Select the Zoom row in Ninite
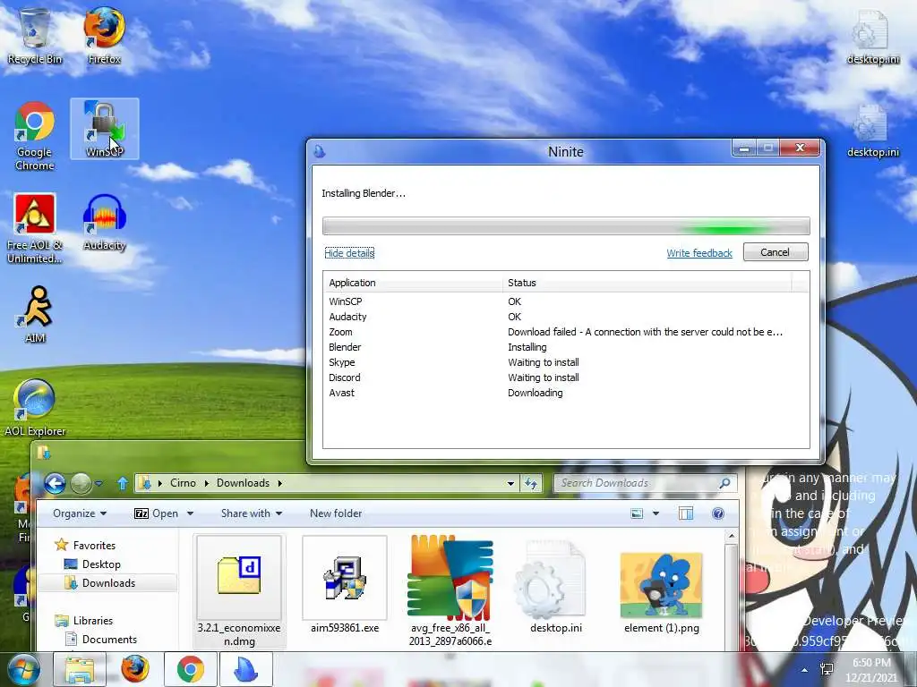The width and height of the screenshot is (917, 687). (566, 332)
